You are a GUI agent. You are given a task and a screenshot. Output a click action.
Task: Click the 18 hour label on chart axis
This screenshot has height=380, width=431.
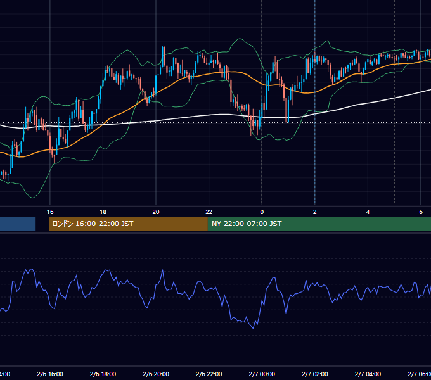click(103, 212)
